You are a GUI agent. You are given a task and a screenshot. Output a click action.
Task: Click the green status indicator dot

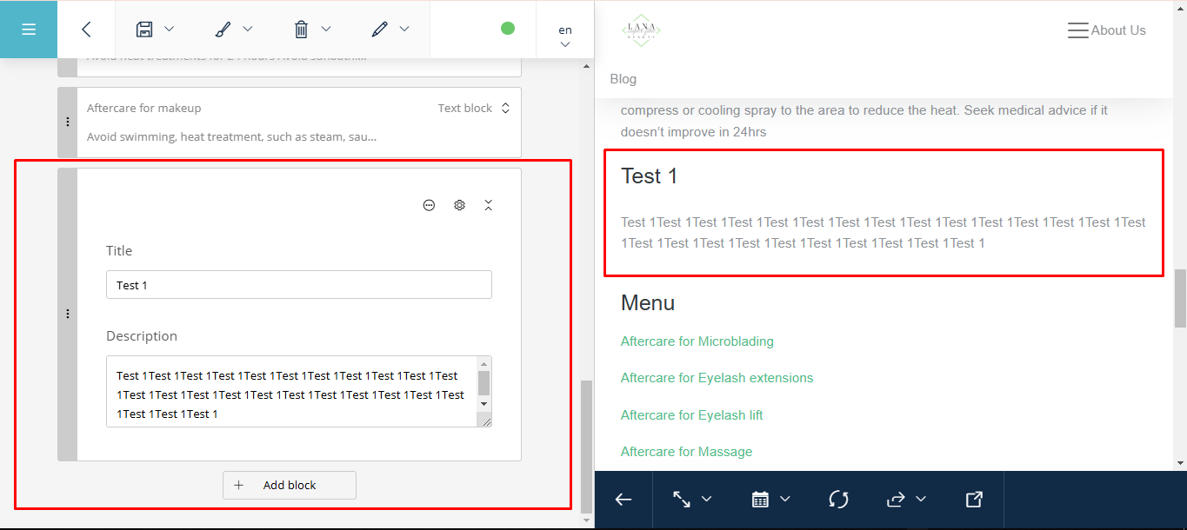coord(508,29)
